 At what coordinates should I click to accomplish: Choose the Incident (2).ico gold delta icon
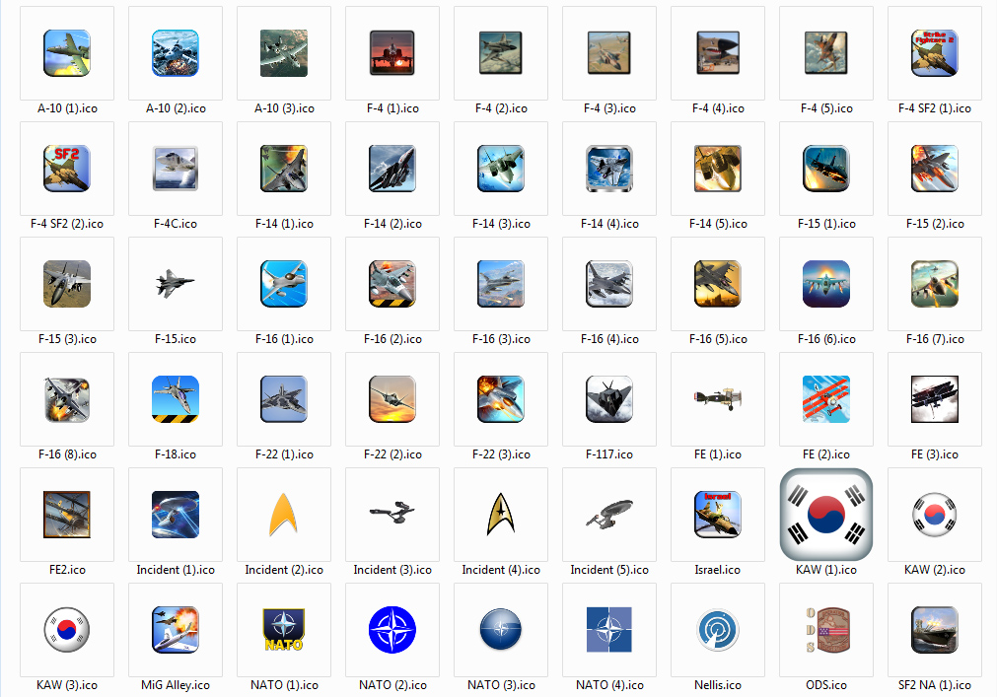(x=284, y=515)
